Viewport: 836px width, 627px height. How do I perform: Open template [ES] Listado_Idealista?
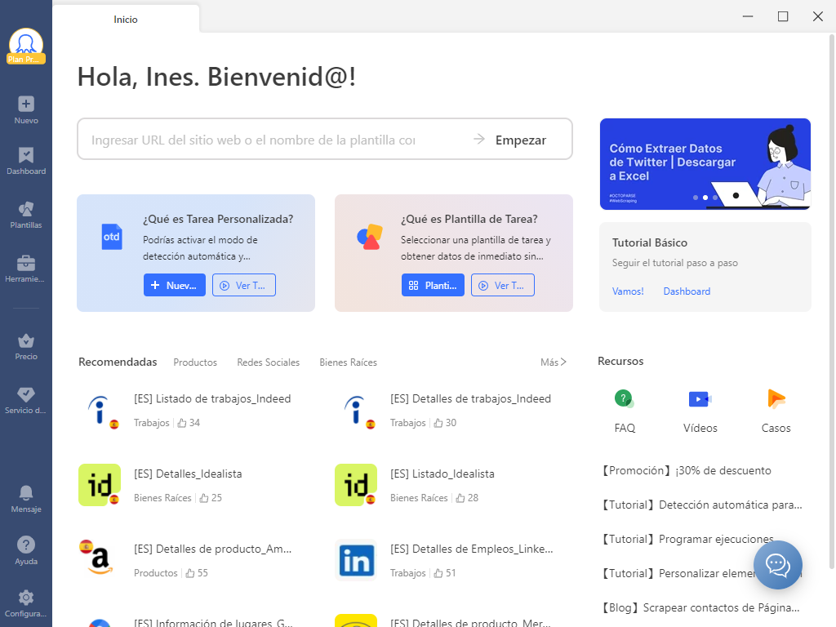(442, 474)
